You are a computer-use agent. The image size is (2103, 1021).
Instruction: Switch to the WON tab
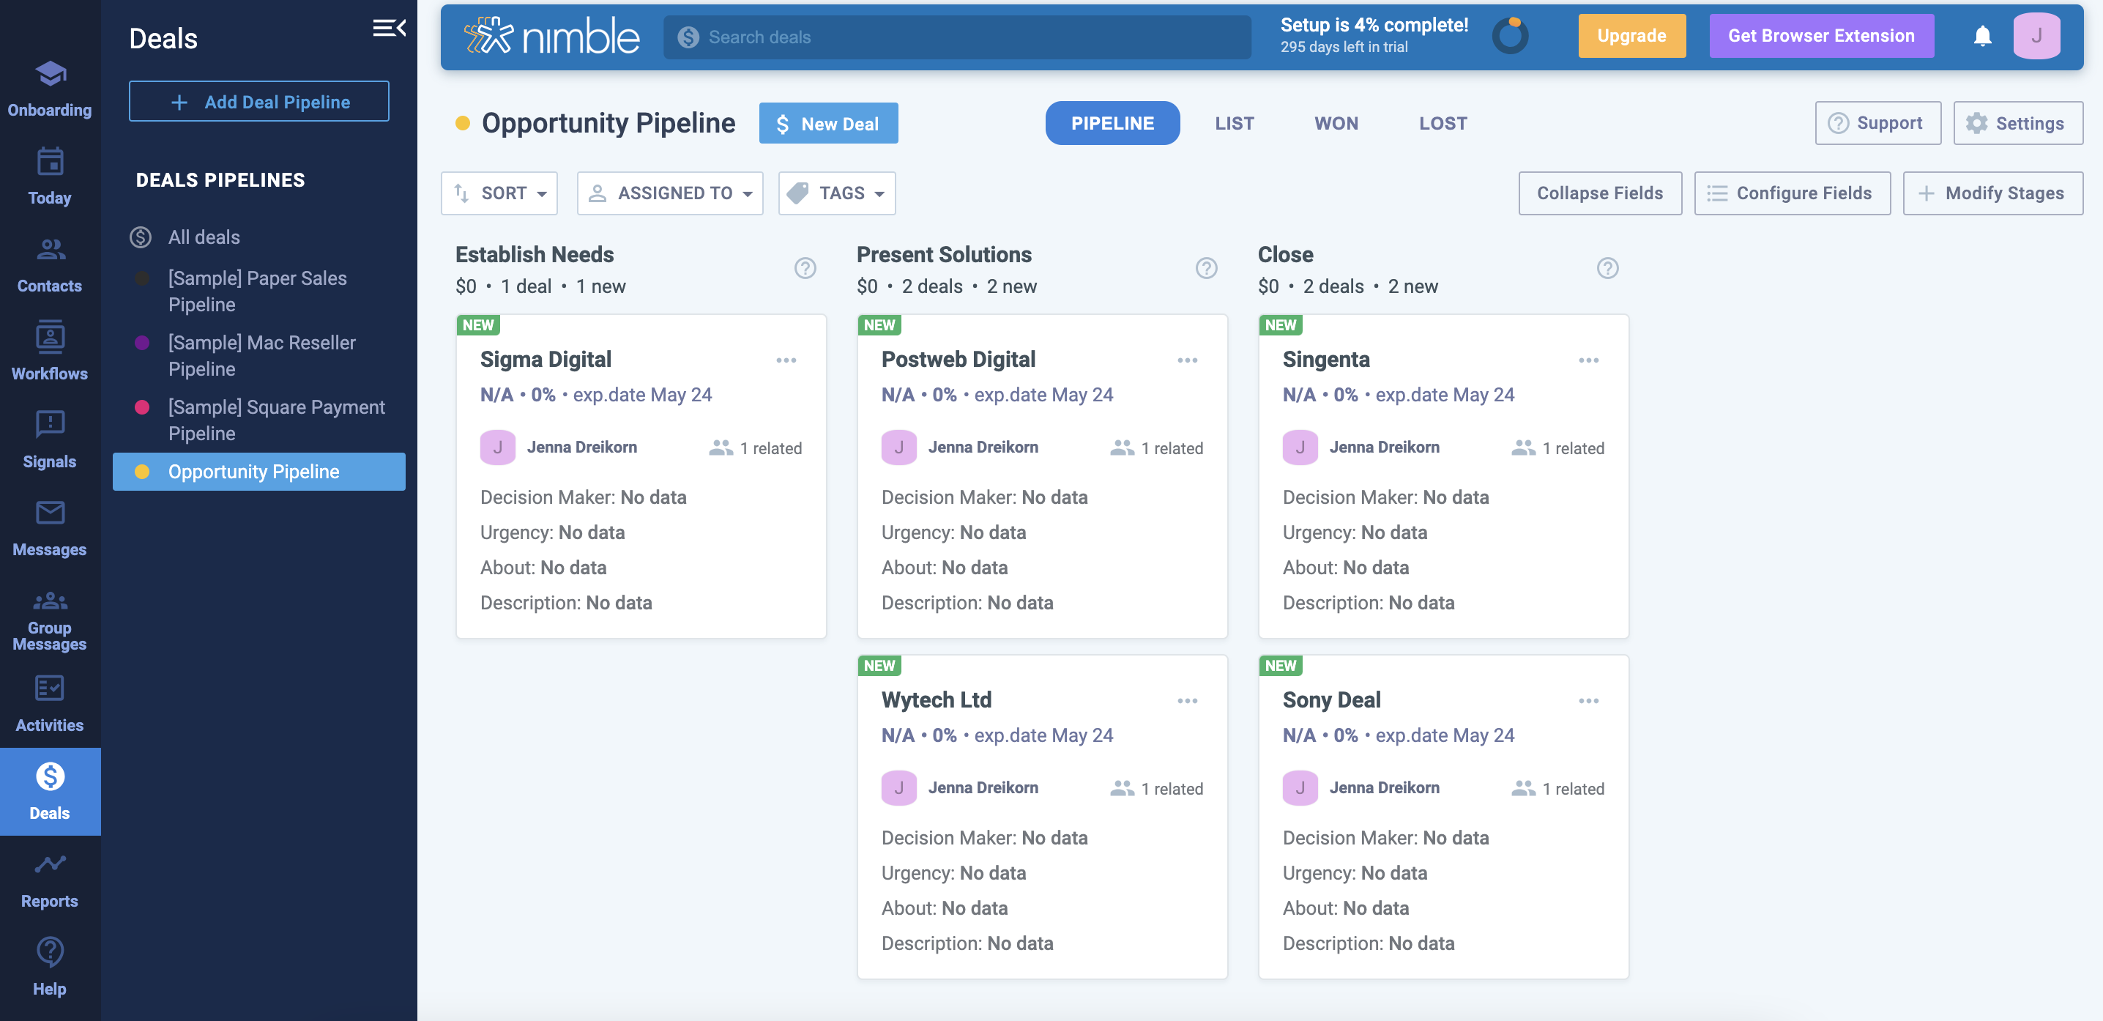1336,123
